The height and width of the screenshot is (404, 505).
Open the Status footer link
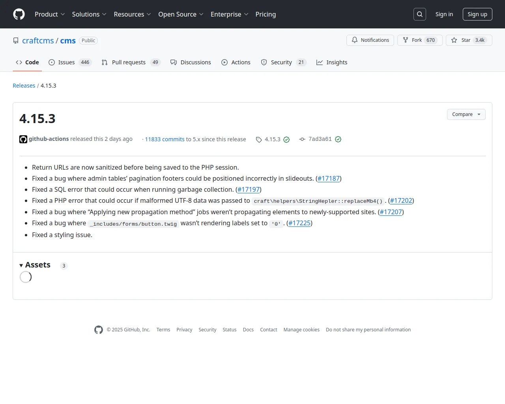click(230, 330)
